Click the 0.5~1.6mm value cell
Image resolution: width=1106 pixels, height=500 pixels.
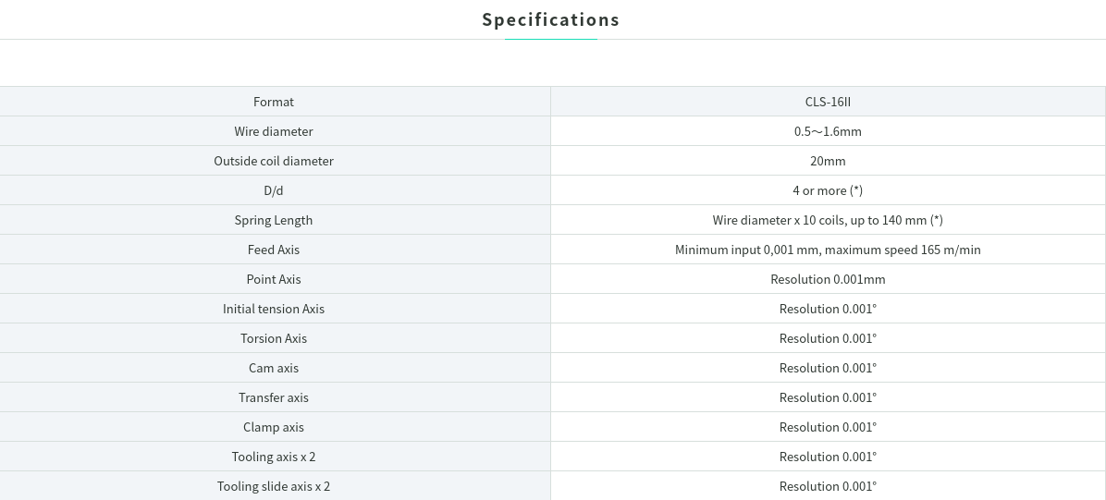click(828, 131)
